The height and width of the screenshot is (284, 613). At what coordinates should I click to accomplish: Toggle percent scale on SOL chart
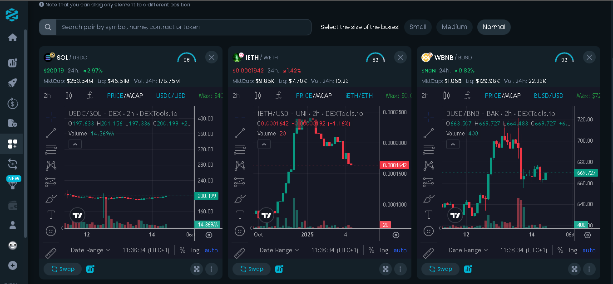(x=182, y=250)
